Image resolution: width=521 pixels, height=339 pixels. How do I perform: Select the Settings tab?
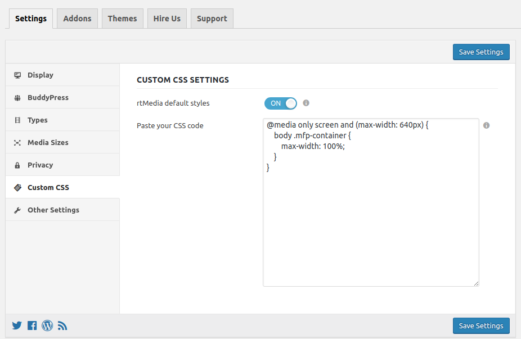click(31, 19)
